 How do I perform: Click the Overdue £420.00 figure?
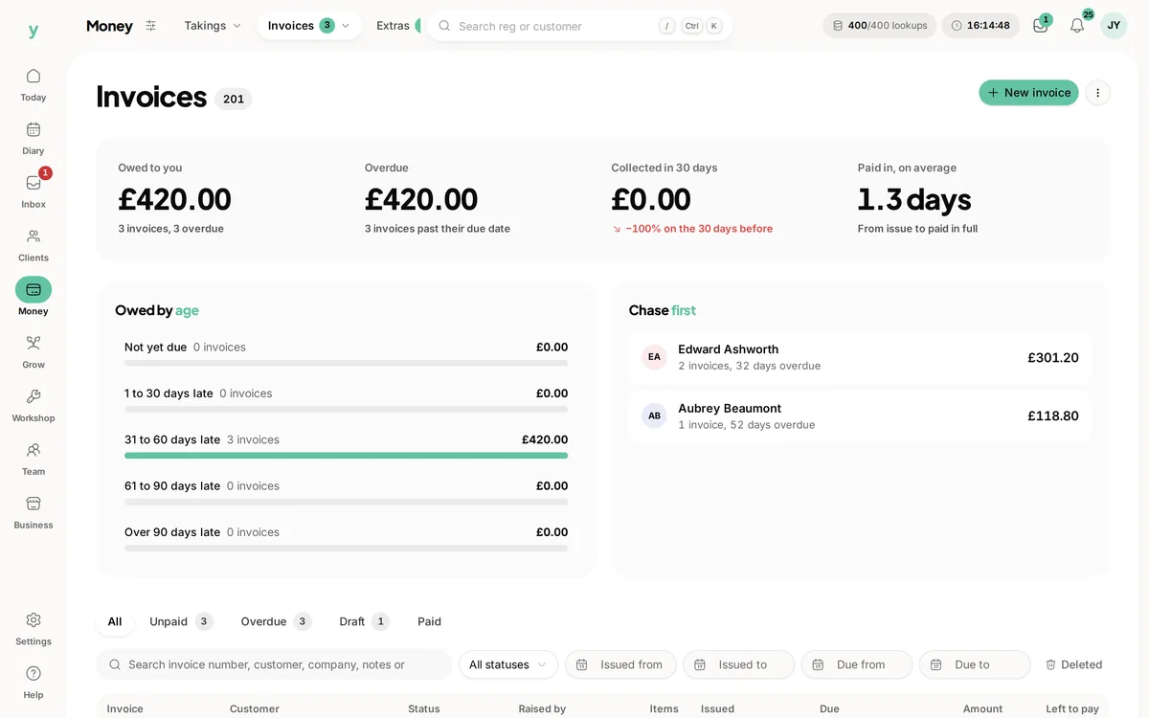[421, 199]
